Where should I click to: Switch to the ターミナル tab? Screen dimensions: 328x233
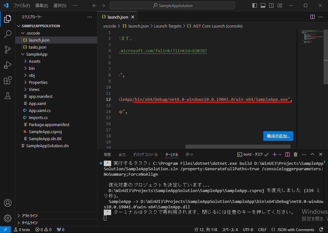[x=172, y=155]
